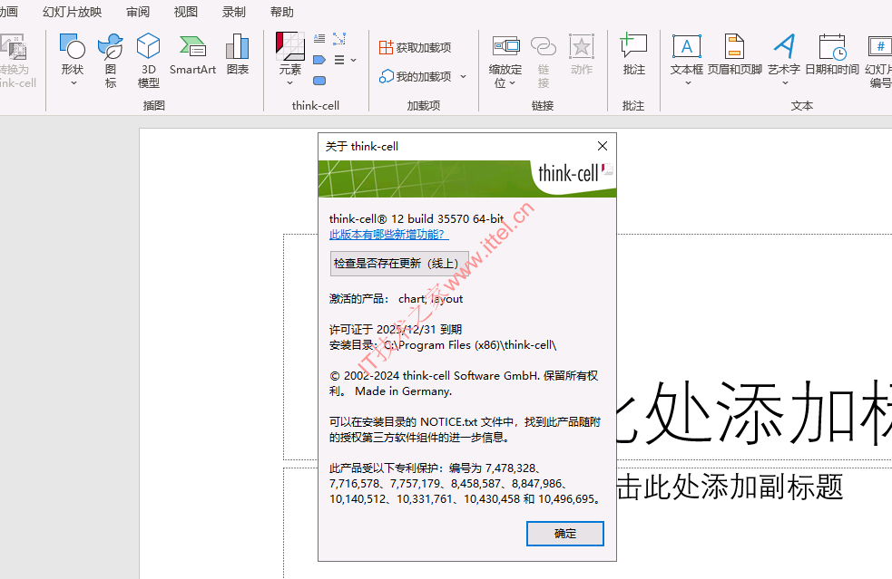Open the 录制 tab

[234, 12]
